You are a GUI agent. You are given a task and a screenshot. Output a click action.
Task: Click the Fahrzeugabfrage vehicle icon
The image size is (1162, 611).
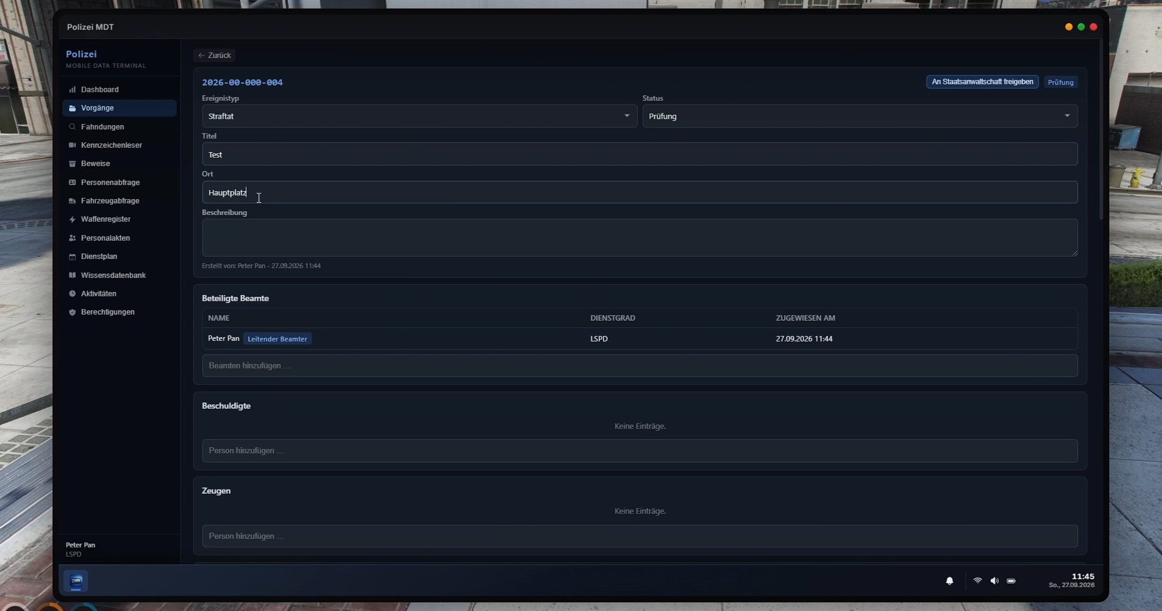72,201
